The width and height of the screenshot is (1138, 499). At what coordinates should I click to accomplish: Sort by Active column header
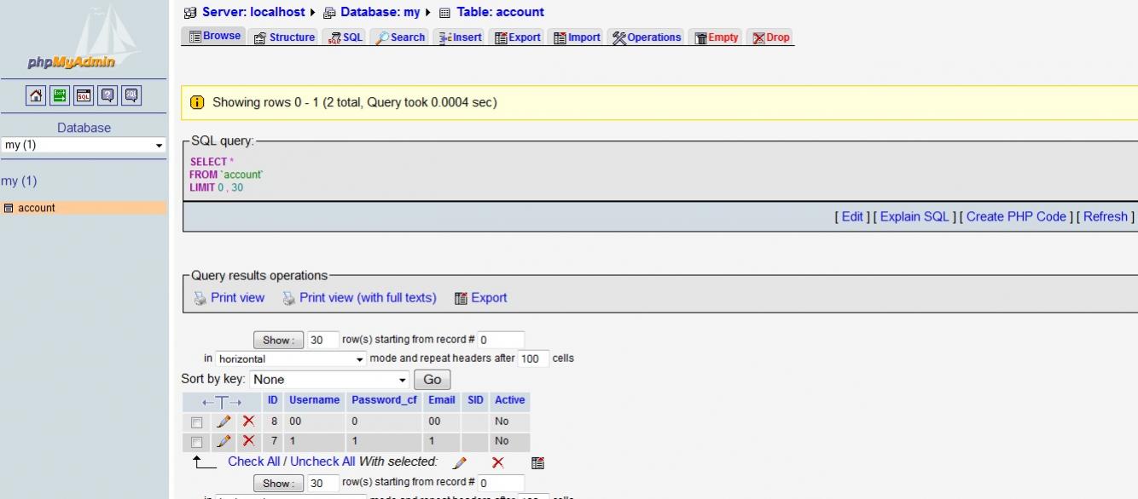pos(510,400)
